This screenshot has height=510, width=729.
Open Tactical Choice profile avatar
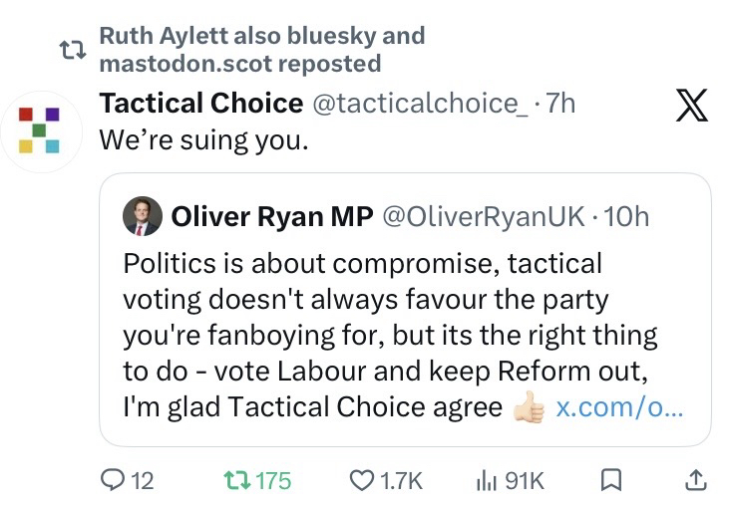coord(40,130)
